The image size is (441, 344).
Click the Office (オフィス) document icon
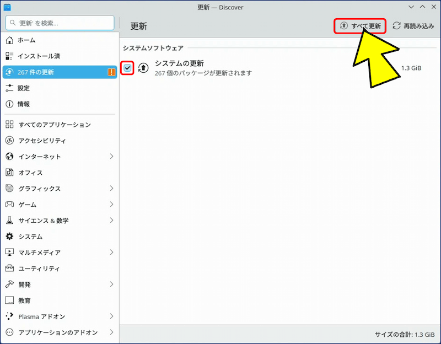pos(9,173)
